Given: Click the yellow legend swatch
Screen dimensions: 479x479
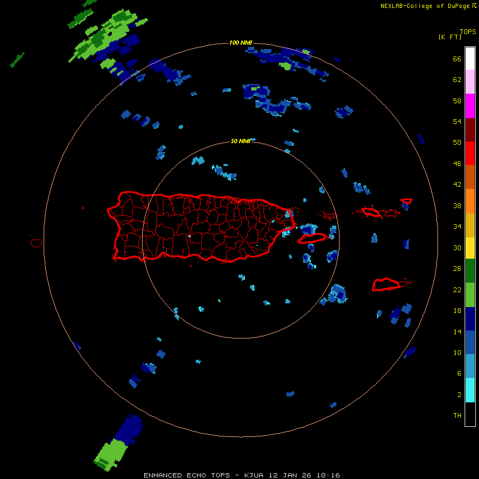Looking at the screenshot, I should 470,247.
